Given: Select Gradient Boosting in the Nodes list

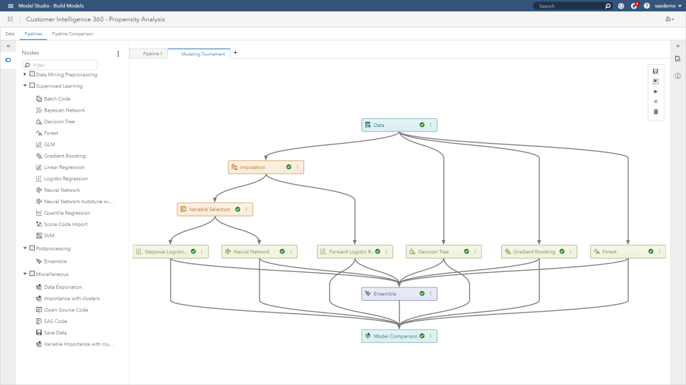Looking at the screenshot, I should [x=65, y=156].
